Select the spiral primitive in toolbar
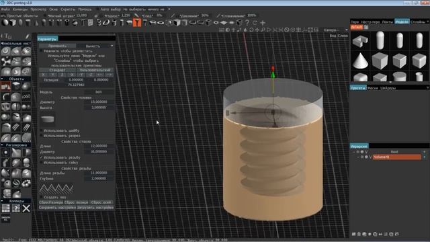 pos(99,23)
